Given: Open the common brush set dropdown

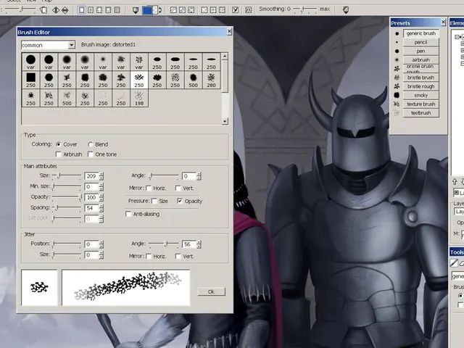Looking at the screenshot, I should click(x=71, y=45).
